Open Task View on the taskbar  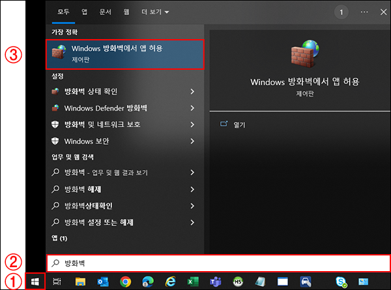[x=57, y=282]
